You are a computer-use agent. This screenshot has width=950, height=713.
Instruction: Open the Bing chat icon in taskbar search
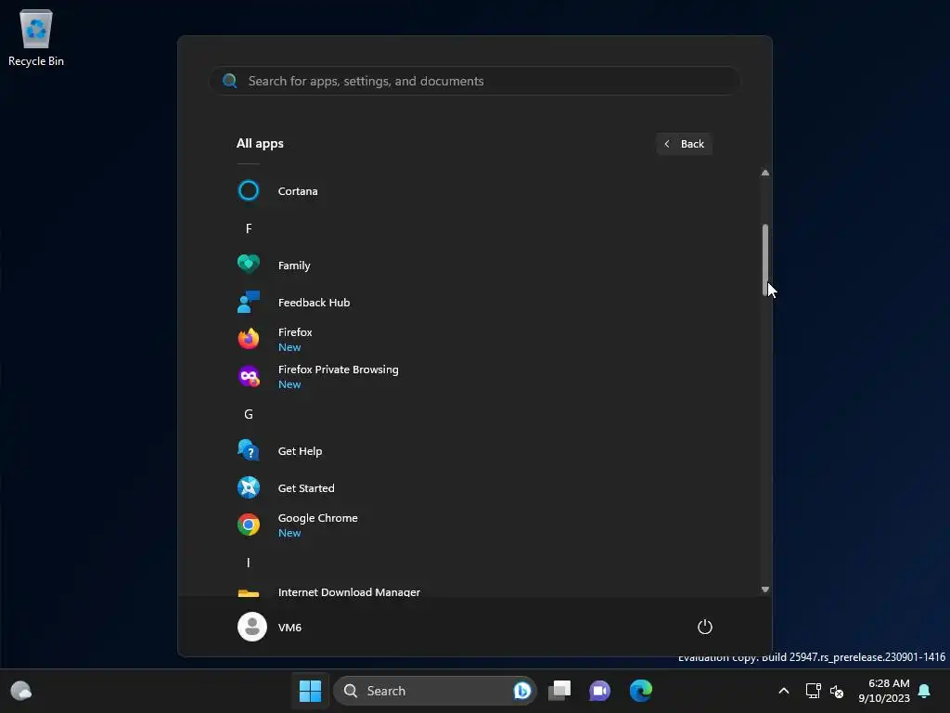click(x=522, y=691)
